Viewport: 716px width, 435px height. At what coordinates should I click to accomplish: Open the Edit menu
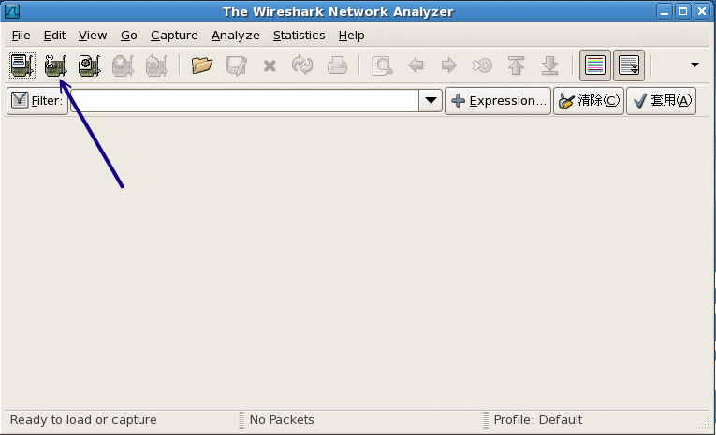(54, 36)
